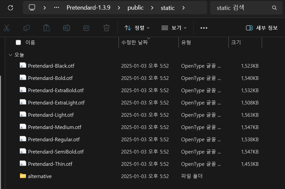This screenshot has width=285, height=189.
Task: Open the 보기 view dropdown
Action: pyautogui.click(x=174, y=28)
